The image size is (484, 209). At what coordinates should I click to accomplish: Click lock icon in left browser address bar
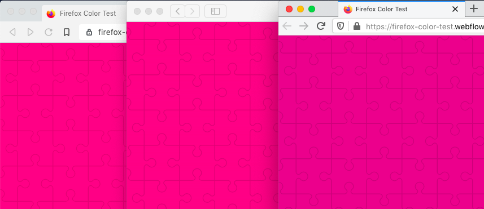tap(89, 32)
